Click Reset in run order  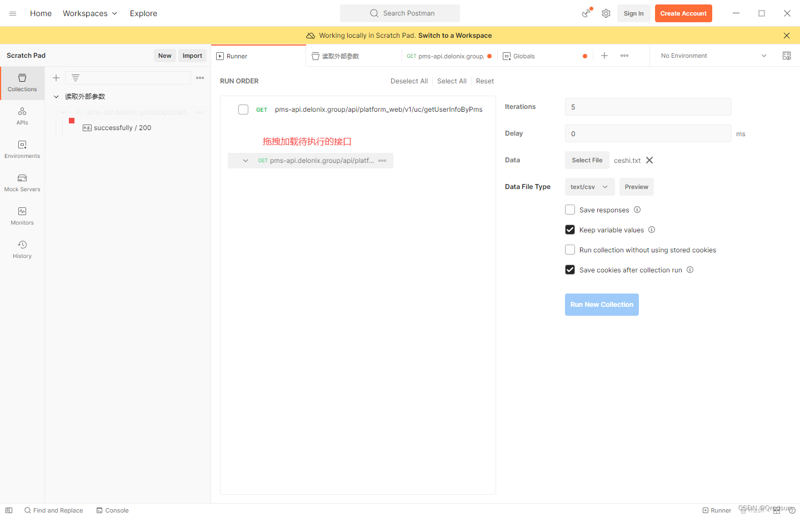click(x=485, y=81)
